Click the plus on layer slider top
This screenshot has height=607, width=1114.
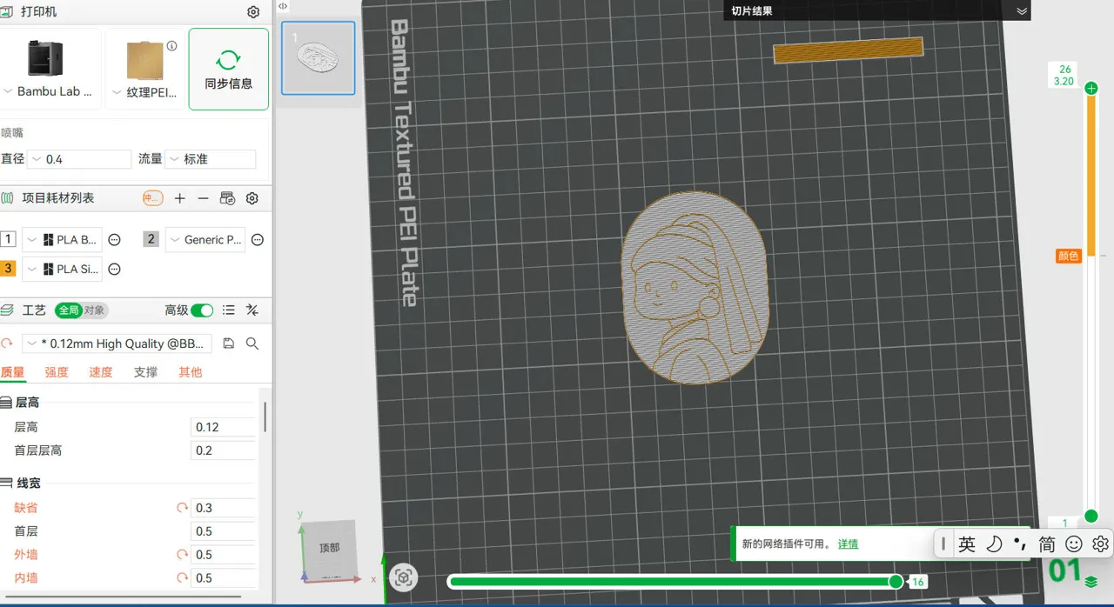pyautogui.click(x=1091, y=88)
